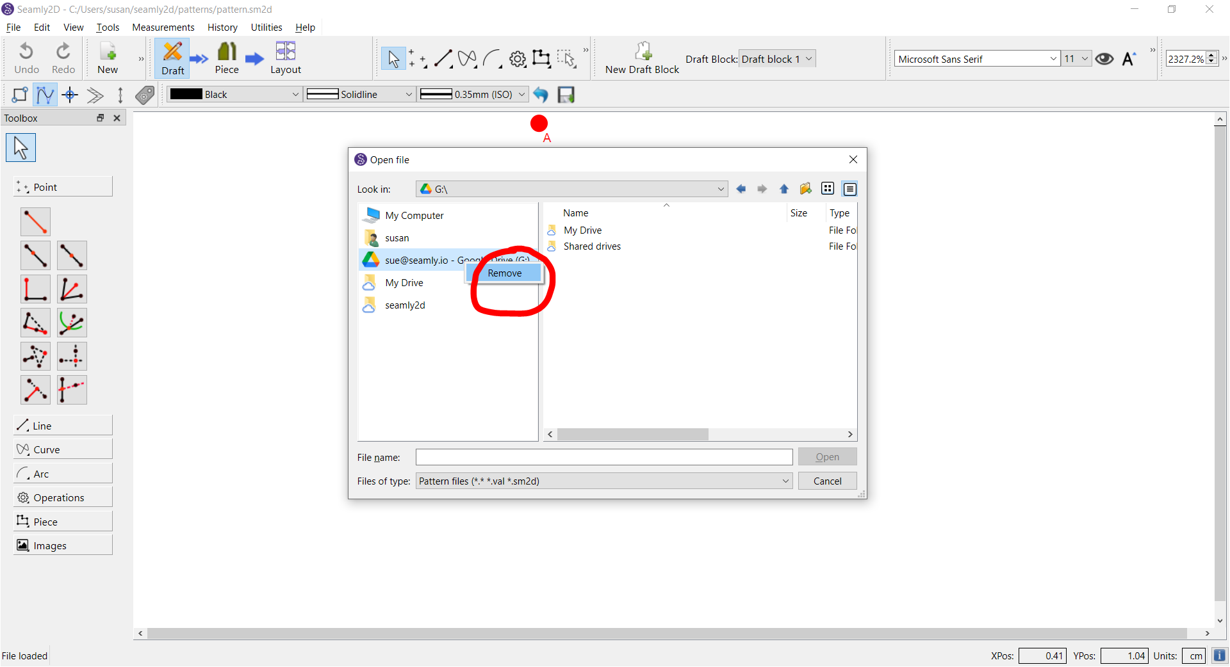Image resolution: width=1230 pixels, height=667 pixels.
Task: Expand the Look in location dropdown
Action: (720, 189)
